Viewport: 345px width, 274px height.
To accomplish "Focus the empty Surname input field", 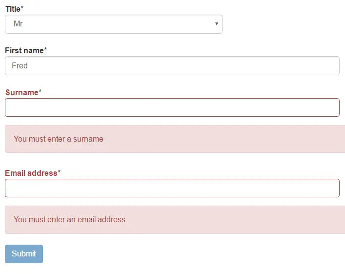I will tap(172, 107).
